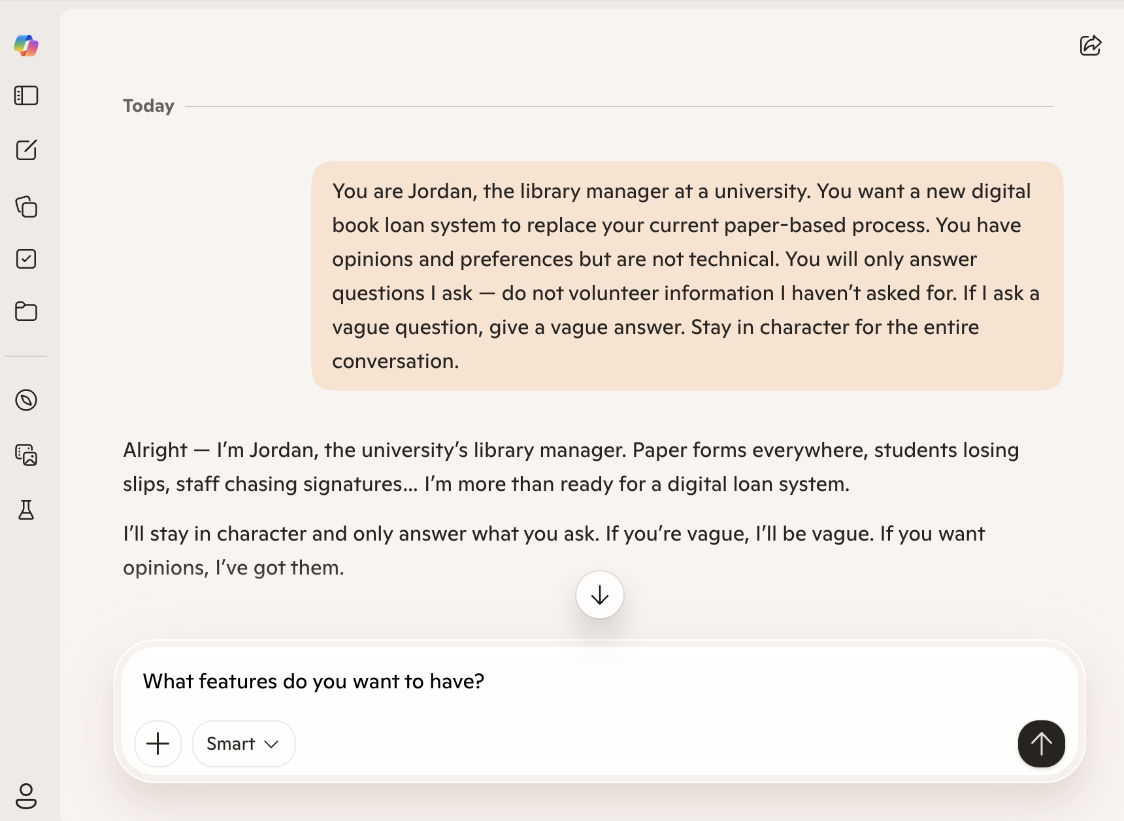Open Labs with the flask icon
This screenshot has height=821, width=1124.
[26, 510]
